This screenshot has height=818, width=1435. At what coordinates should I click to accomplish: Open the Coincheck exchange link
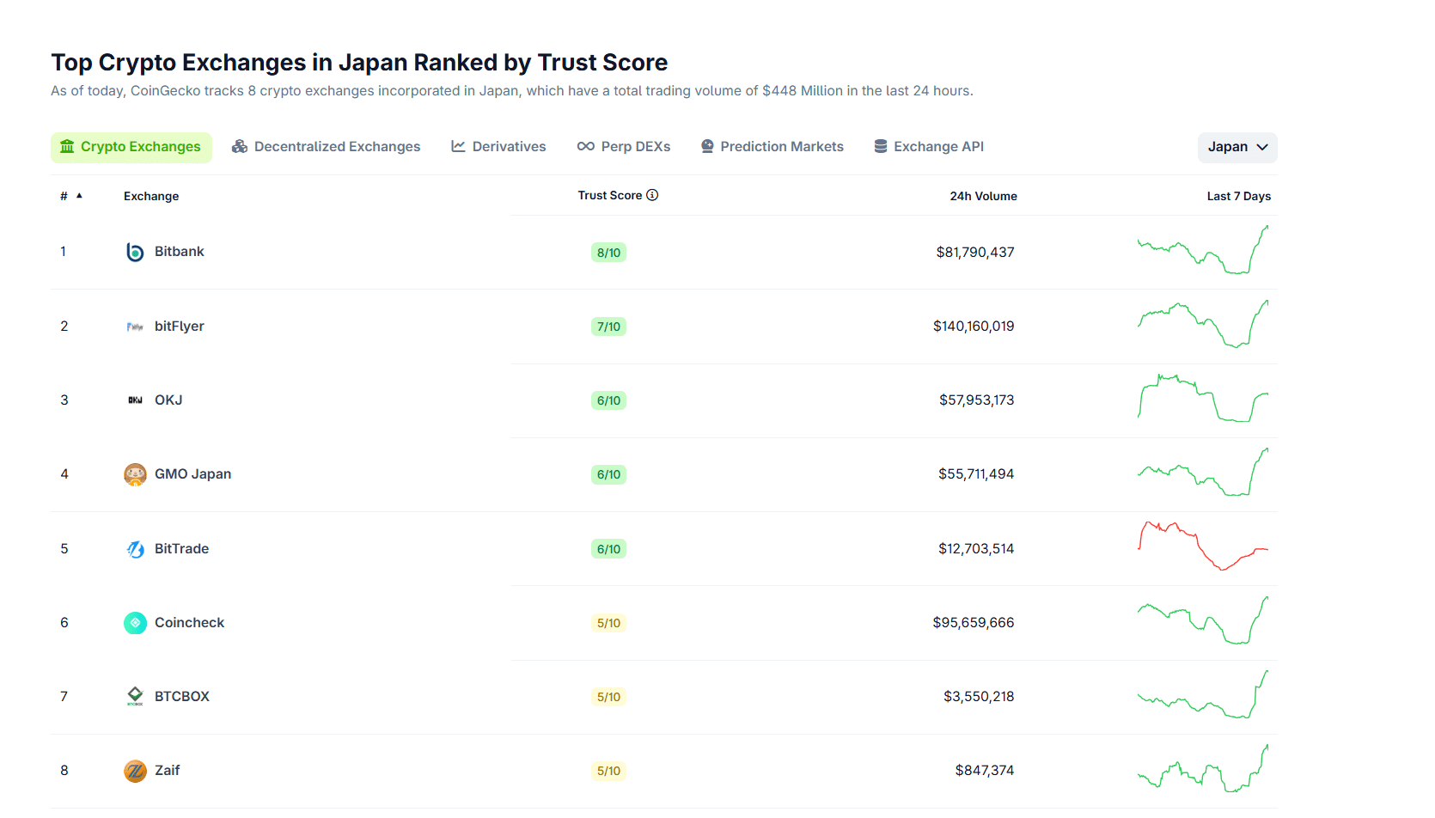tap(189, 623)
